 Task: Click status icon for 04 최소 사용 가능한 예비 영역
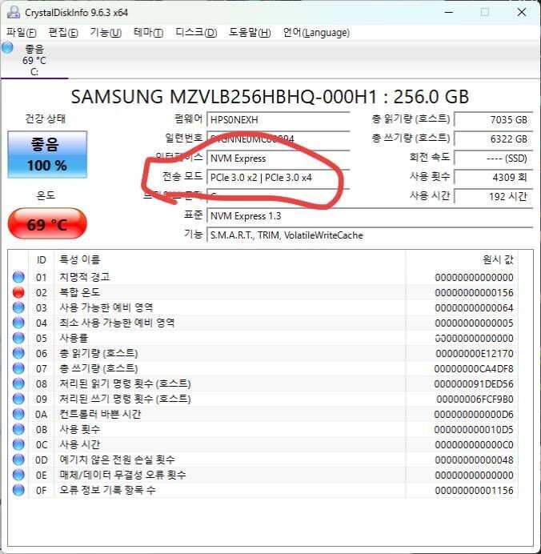point(18,323)
